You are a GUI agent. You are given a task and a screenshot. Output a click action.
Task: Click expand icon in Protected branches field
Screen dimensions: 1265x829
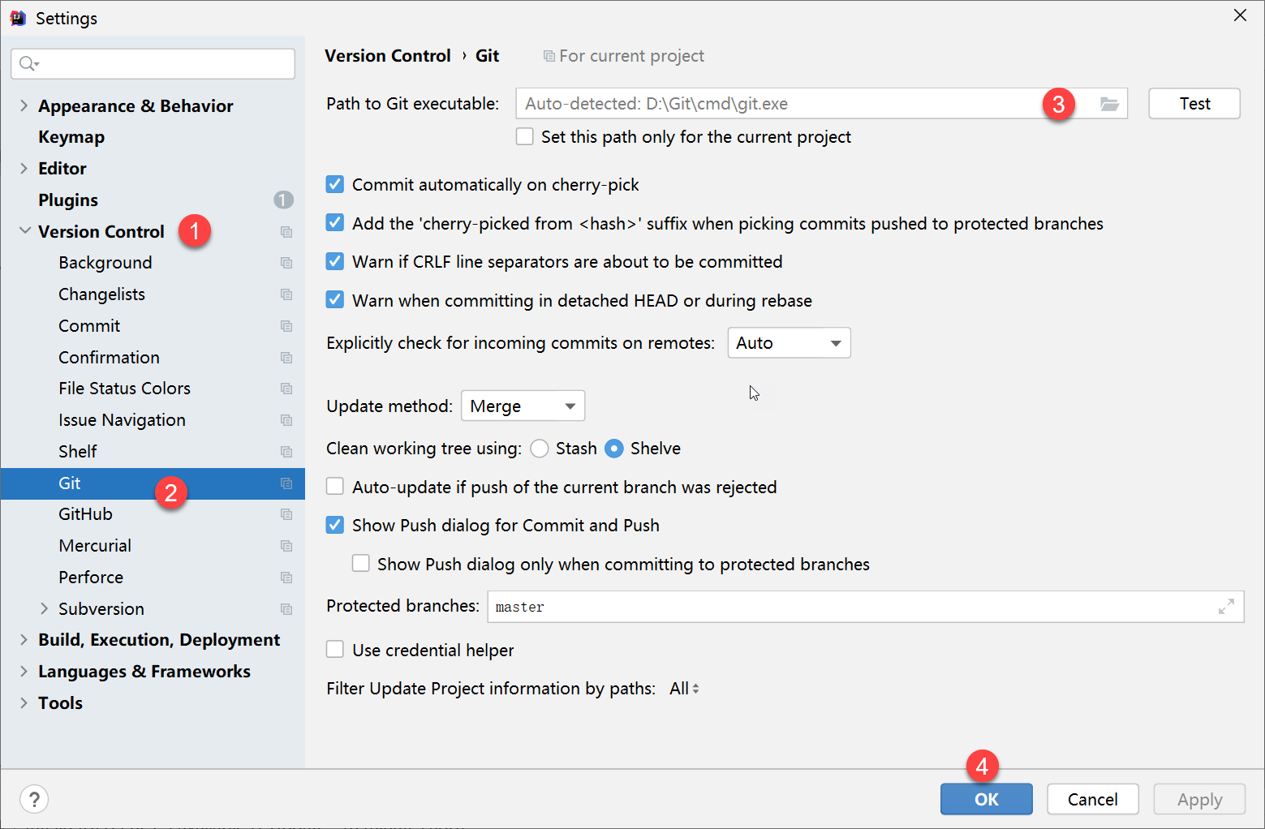coord(1226,607)
